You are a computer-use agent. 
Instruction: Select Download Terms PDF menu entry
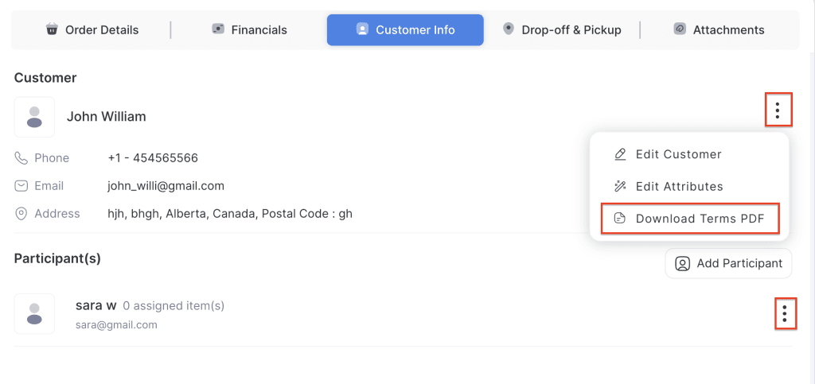pos(701,219)
